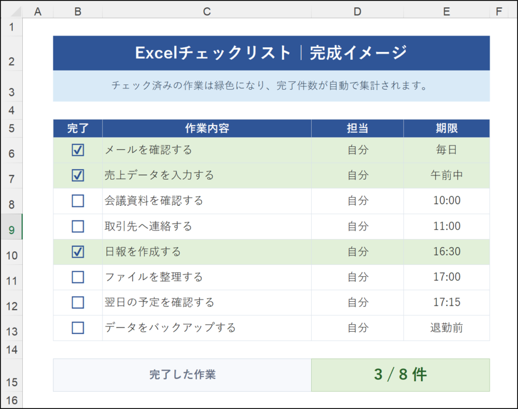
Task: Select column B header
Action: (x=78, y=11)
